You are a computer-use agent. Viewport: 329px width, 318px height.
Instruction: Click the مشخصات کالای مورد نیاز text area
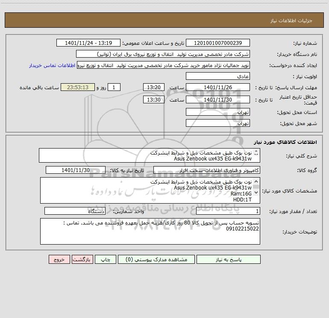[x=150, y=190]
